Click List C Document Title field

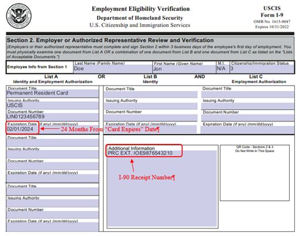[247, 94]
